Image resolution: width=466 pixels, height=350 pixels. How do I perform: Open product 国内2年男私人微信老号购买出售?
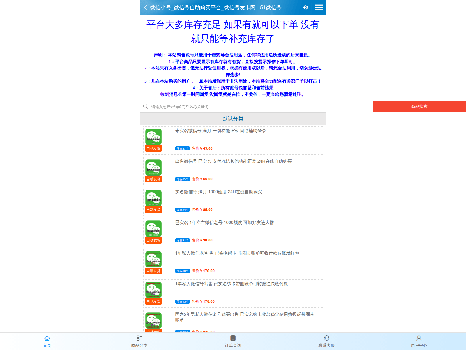245,317
